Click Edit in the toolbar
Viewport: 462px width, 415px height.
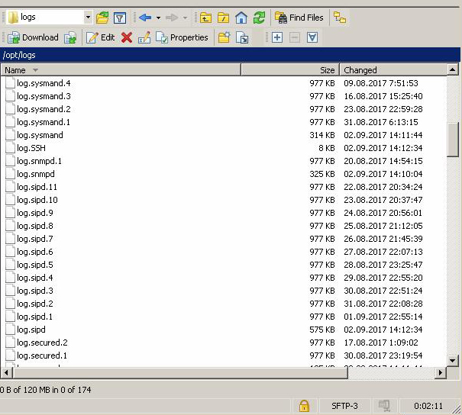100,37
